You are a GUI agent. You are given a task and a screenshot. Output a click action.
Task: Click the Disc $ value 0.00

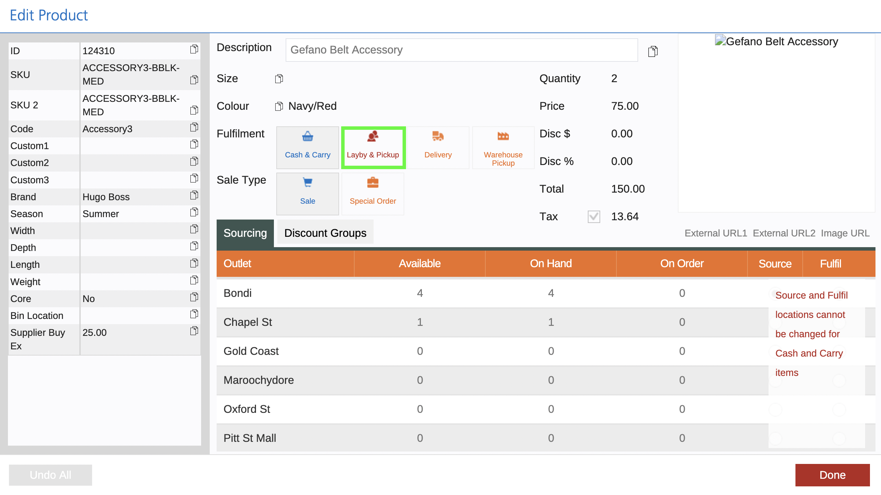(x=622, y=134)
